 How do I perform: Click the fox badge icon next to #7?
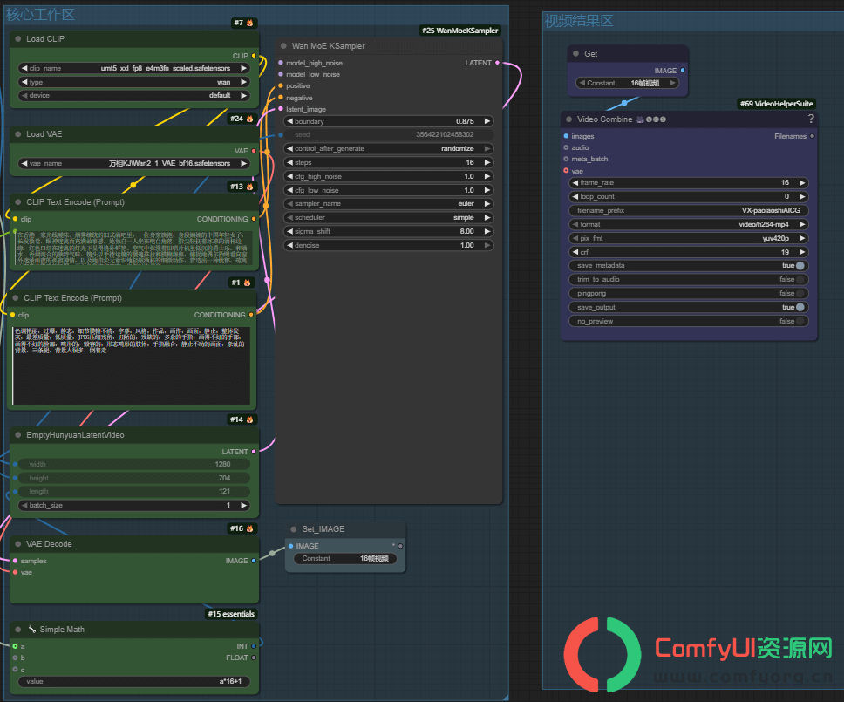[x=249, y=23]
